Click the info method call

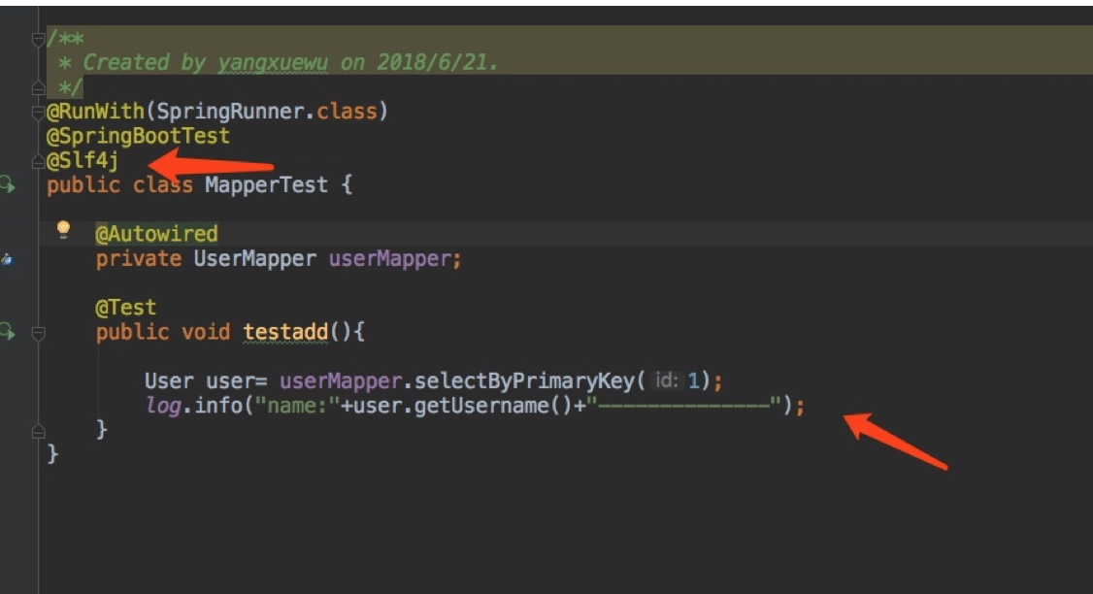(x=218, y=406)
